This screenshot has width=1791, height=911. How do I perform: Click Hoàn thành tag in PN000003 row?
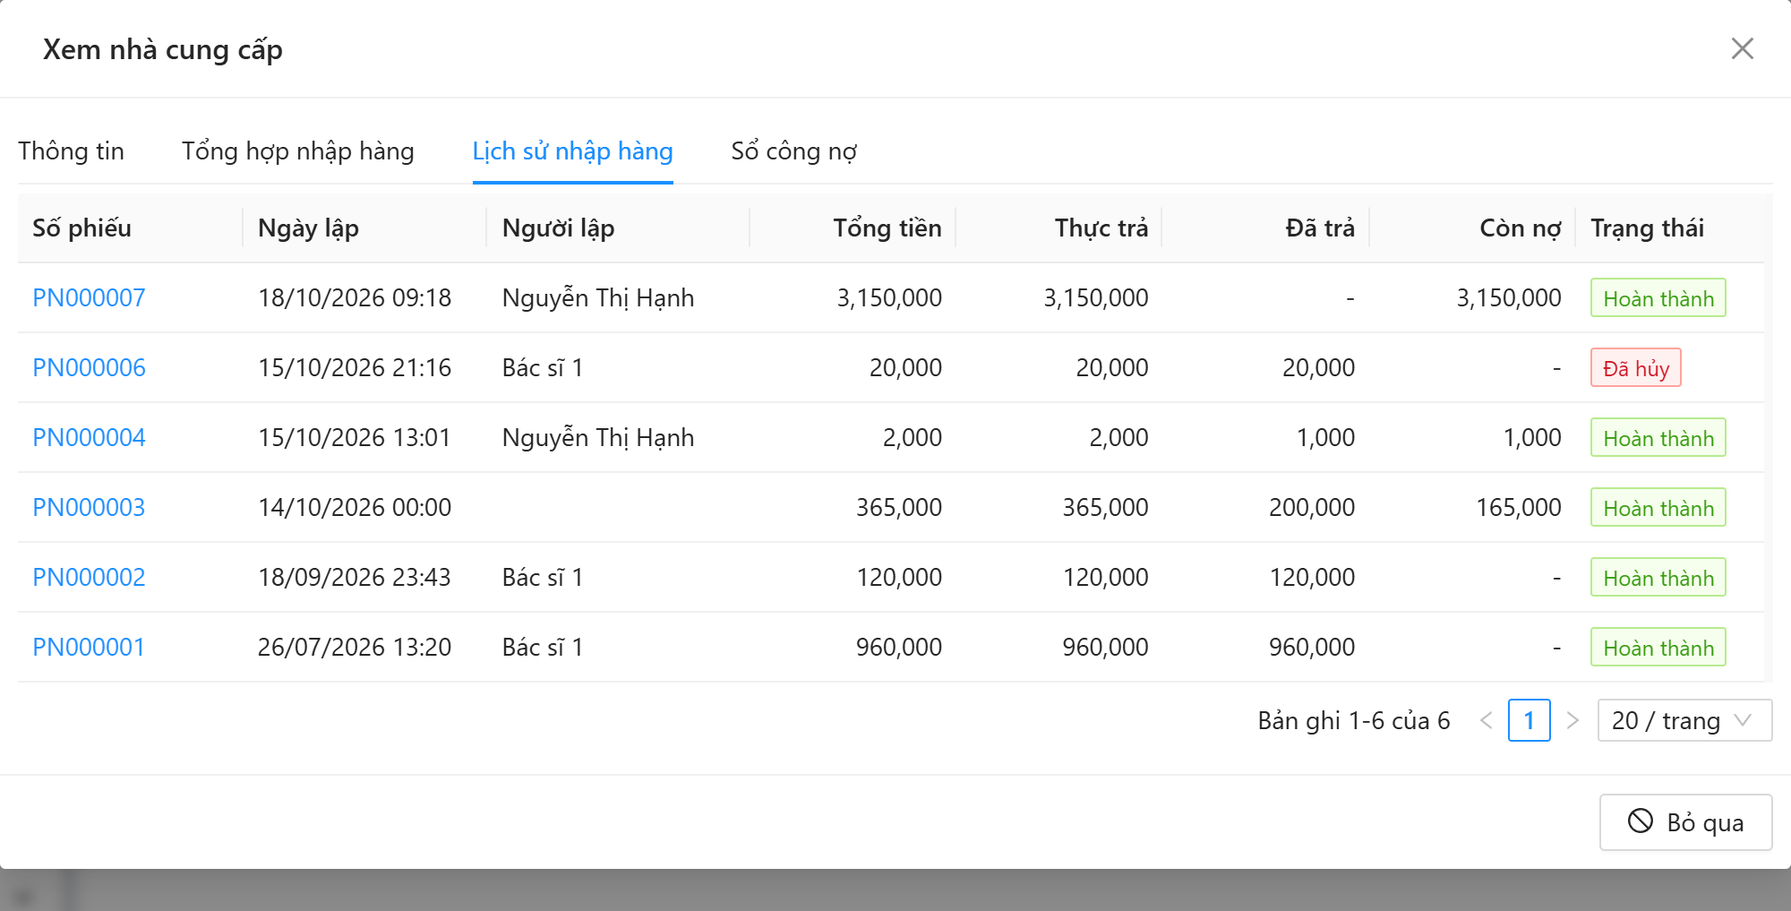(x=1658, y=507)
